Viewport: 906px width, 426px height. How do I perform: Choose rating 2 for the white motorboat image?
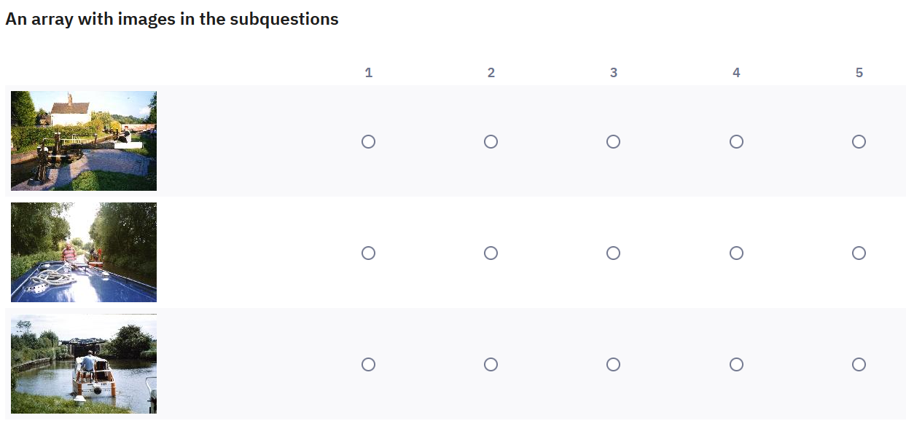491,364
